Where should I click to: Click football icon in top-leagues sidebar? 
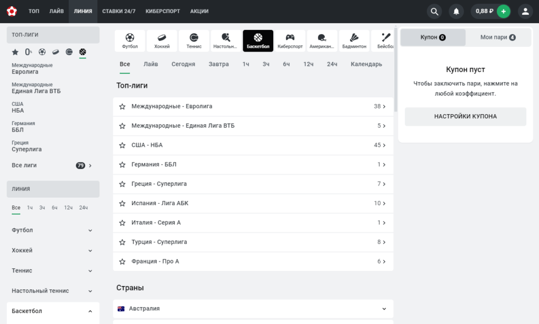click(42, 52)
